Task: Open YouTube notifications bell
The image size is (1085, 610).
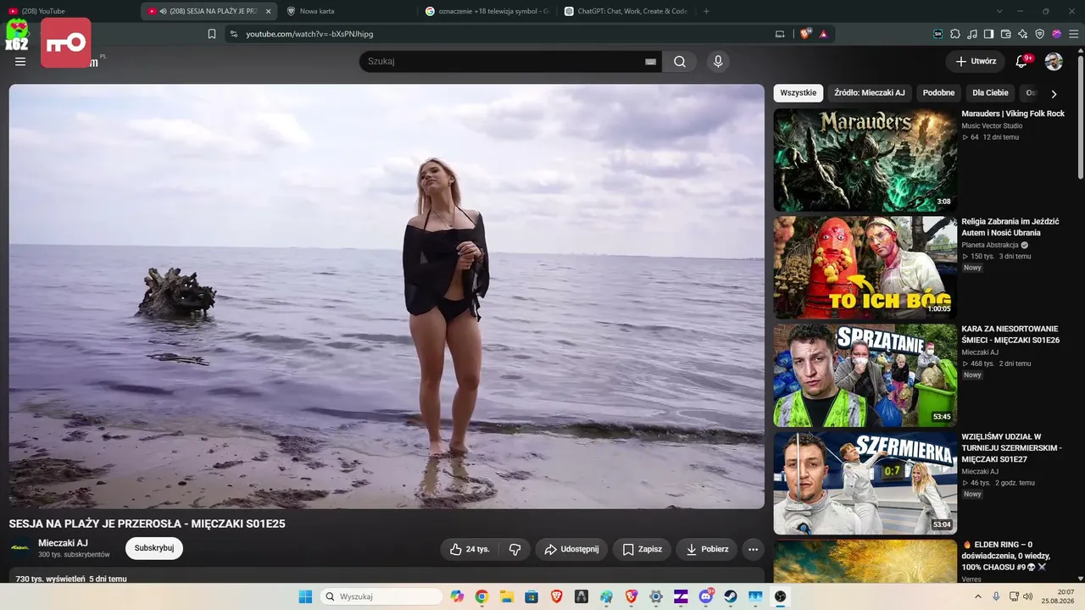Action: 1021,62
